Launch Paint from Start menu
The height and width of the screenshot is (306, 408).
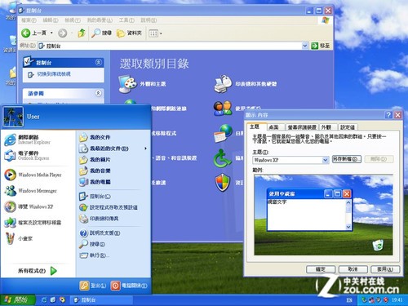pos(19,238)
